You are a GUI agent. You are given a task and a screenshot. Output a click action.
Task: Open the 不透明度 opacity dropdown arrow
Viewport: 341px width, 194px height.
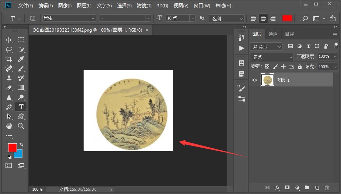[x=335, y=57]
